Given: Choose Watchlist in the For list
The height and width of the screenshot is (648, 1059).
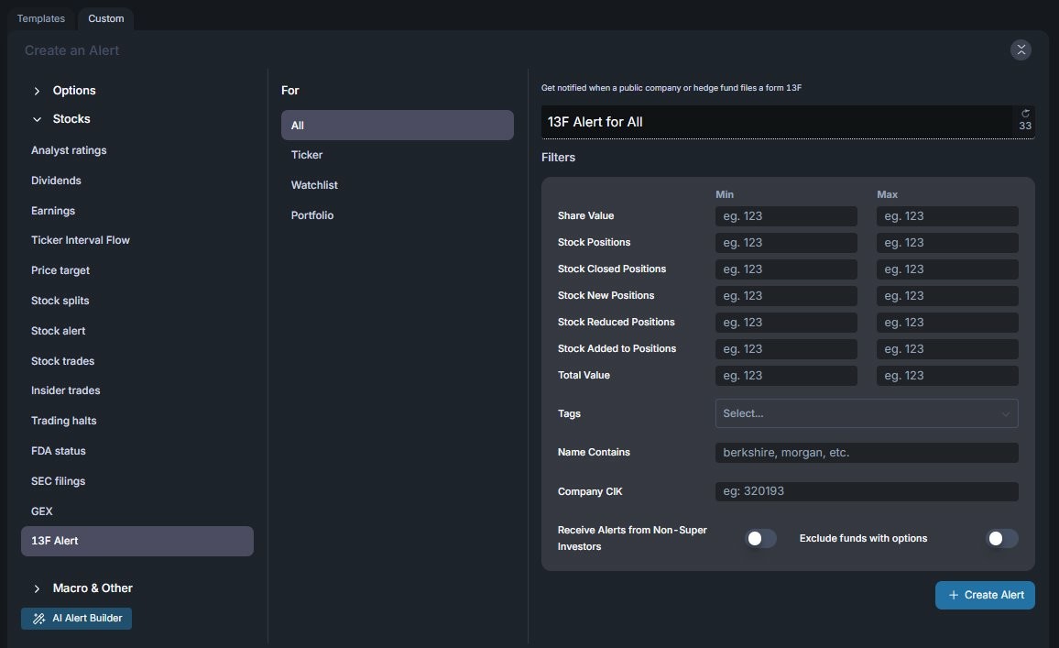Looking at the screenshot, I should click(x=314, y=185).
